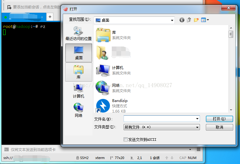Image resolution: width=240 pixels, height=164 pixels.
Task: Add a new session tab in terminal
Action: [50, 17]
